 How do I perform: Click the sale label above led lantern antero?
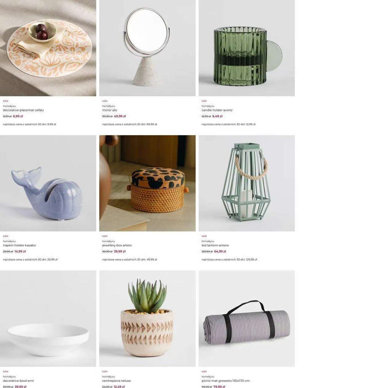pyautogui.click(x=204, y=236)
